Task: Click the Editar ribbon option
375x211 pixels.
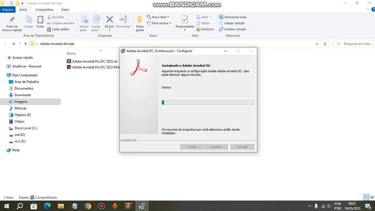Action: point(203,23)
